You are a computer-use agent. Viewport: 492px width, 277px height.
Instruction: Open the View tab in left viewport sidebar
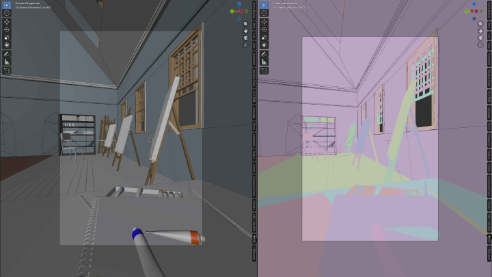click(x=254, y=46)
